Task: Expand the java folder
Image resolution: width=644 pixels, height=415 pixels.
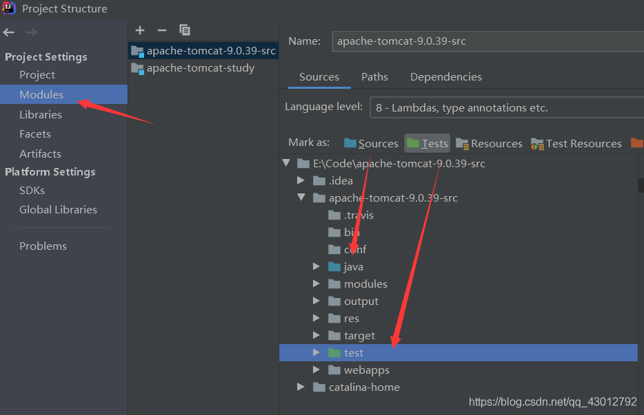Action: click(316, 266)
